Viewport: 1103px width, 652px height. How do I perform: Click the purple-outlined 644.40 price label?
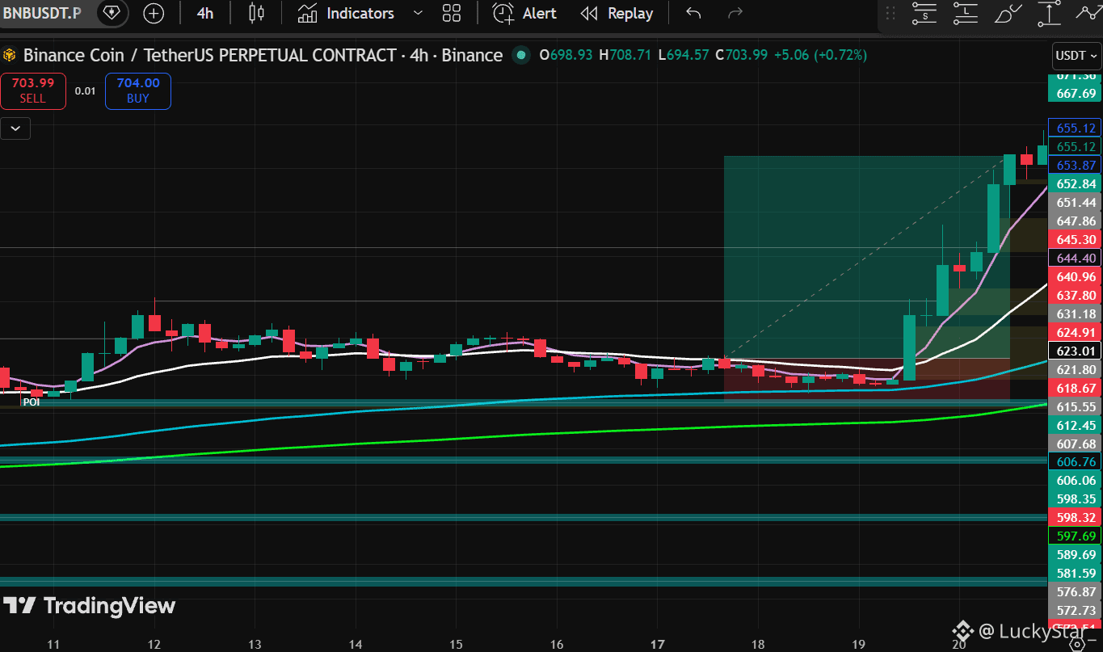[x=1076, y=258]
